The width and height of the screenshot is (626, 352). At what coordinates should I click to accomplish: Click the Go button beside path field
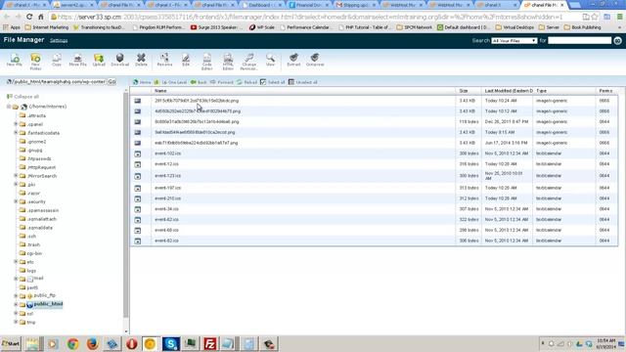click(112, 82)
